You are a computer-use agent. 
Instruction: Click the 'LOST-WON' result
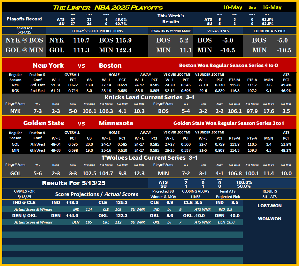click(269, 206)
